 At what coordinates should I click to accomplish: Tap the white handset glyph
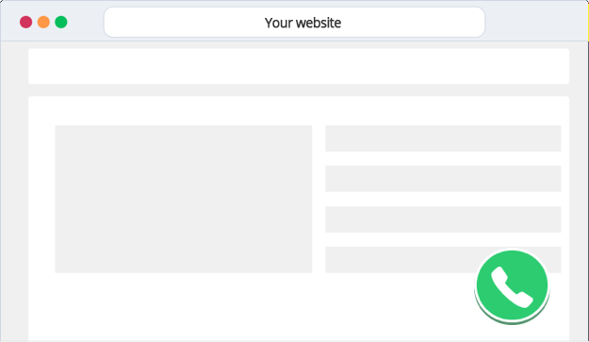click(512, 287)
